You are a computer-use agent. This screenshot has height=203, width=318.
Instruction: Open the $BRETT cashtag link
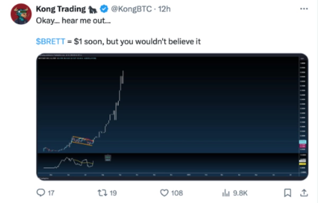50,42
